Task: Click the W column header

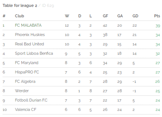Action: tap(67, 16)
